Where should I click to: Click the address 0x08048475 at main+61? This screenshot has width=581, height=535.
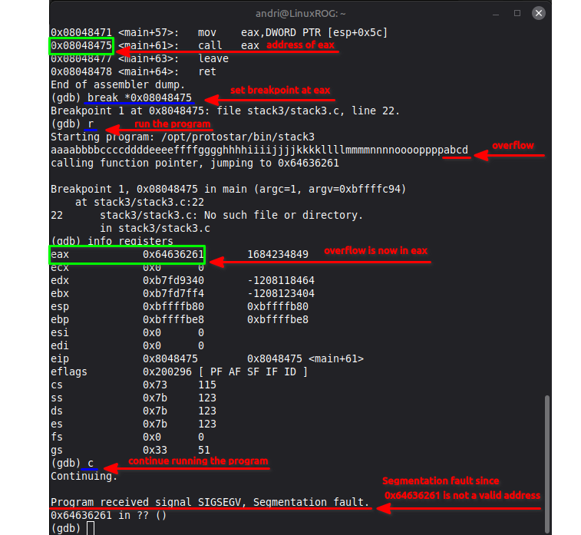click(x=81, y=45)
